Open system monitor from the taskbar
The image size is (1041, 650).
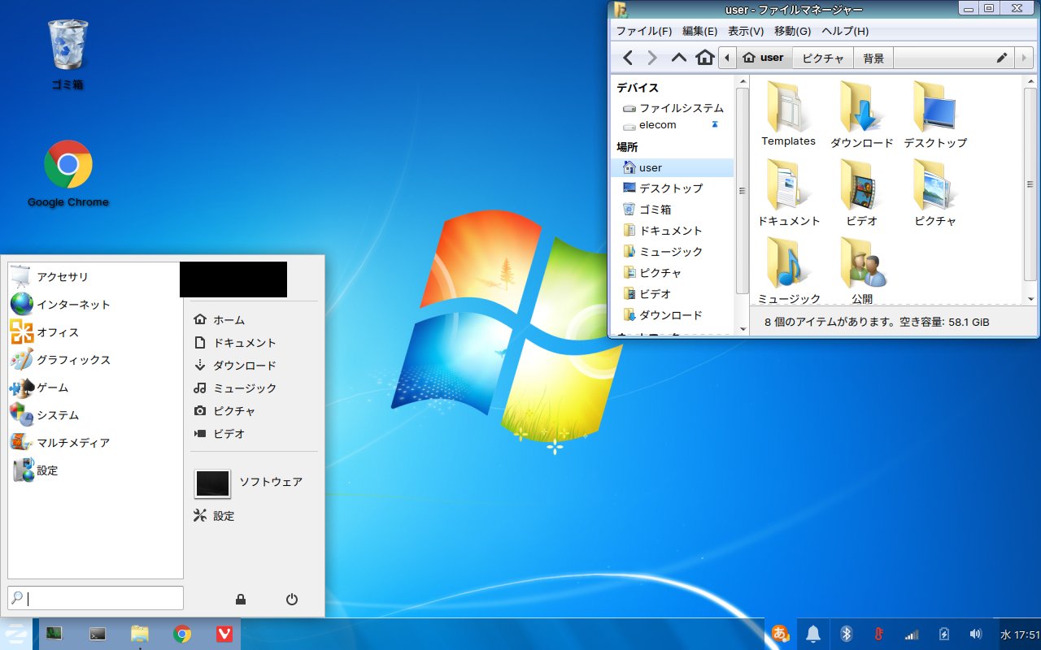tap(54, 634)
